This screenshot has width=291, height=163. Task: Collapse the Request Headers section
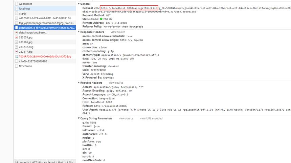click(x=79, y=83)
